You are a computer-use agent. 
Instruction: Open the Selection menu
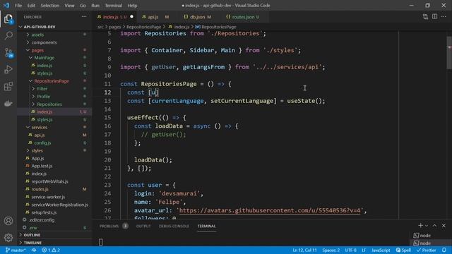point(49,6)
